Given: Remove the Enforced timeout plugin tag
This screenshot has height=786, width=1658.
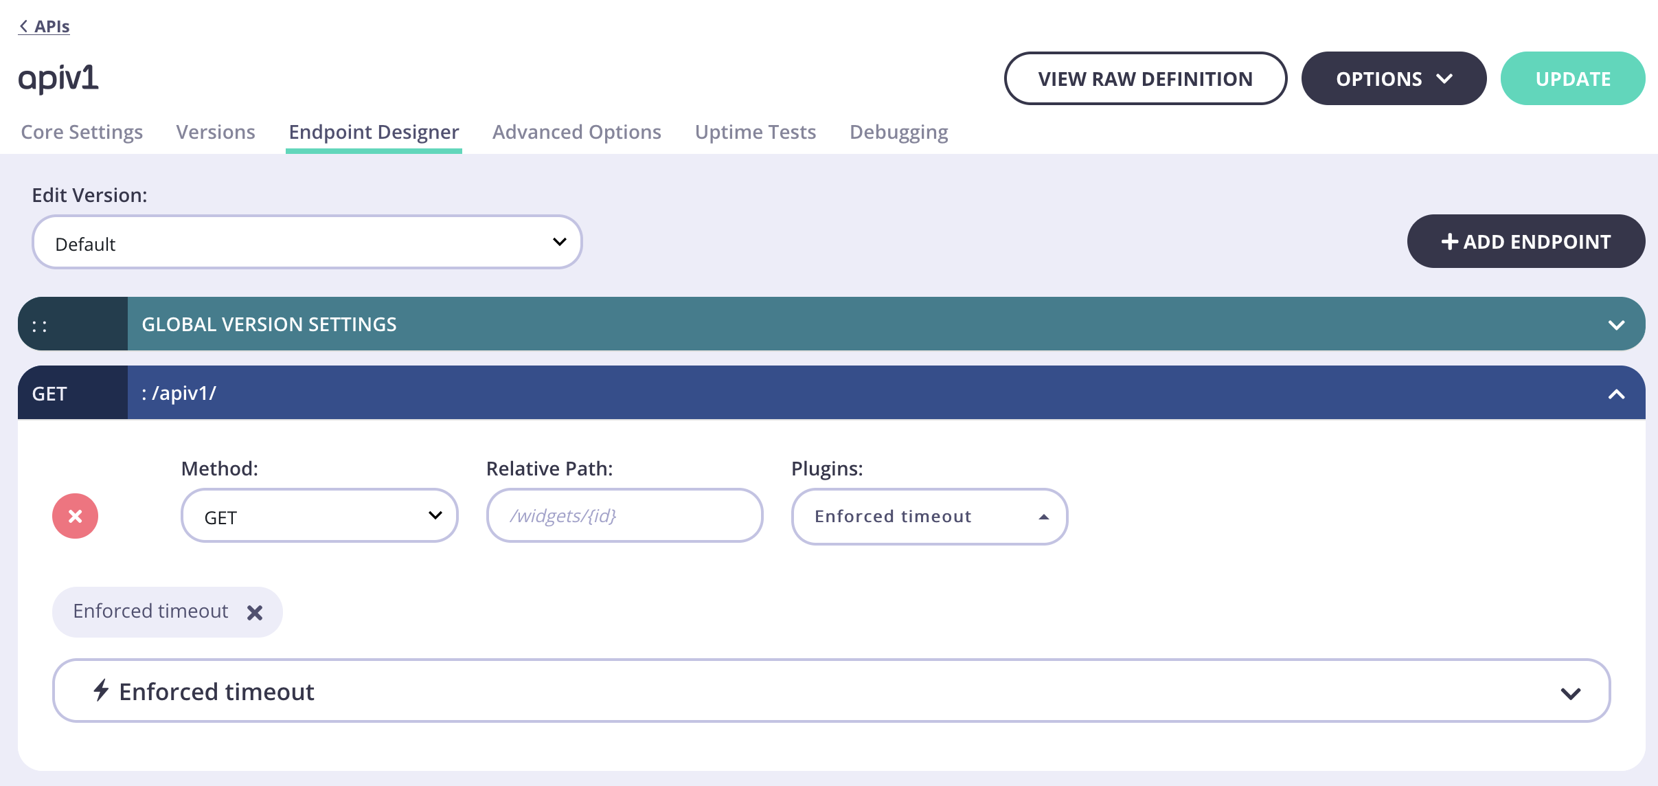Looking at the screenshot, I should [x=255, y=612].
